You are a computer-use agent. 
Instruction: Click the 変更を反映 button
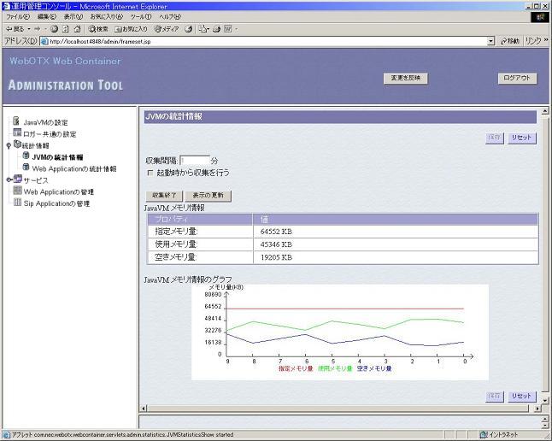pyautogui.click(x=405, y=78)
